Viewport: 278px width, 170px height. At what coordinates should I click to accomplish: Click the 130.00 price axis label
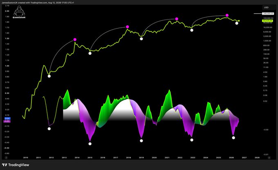266,54
